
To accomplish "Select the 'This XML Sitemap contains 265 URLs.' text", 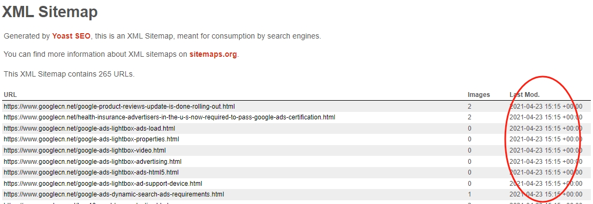I will pos(69,74).
